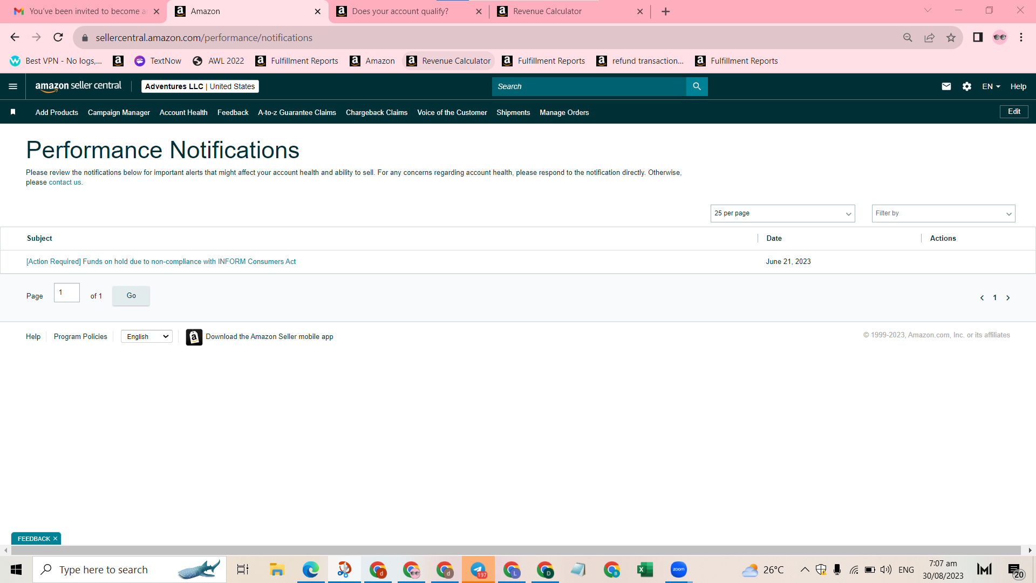Open Manage Orders navigation item

pyautogui.click(x=564, y=112)
